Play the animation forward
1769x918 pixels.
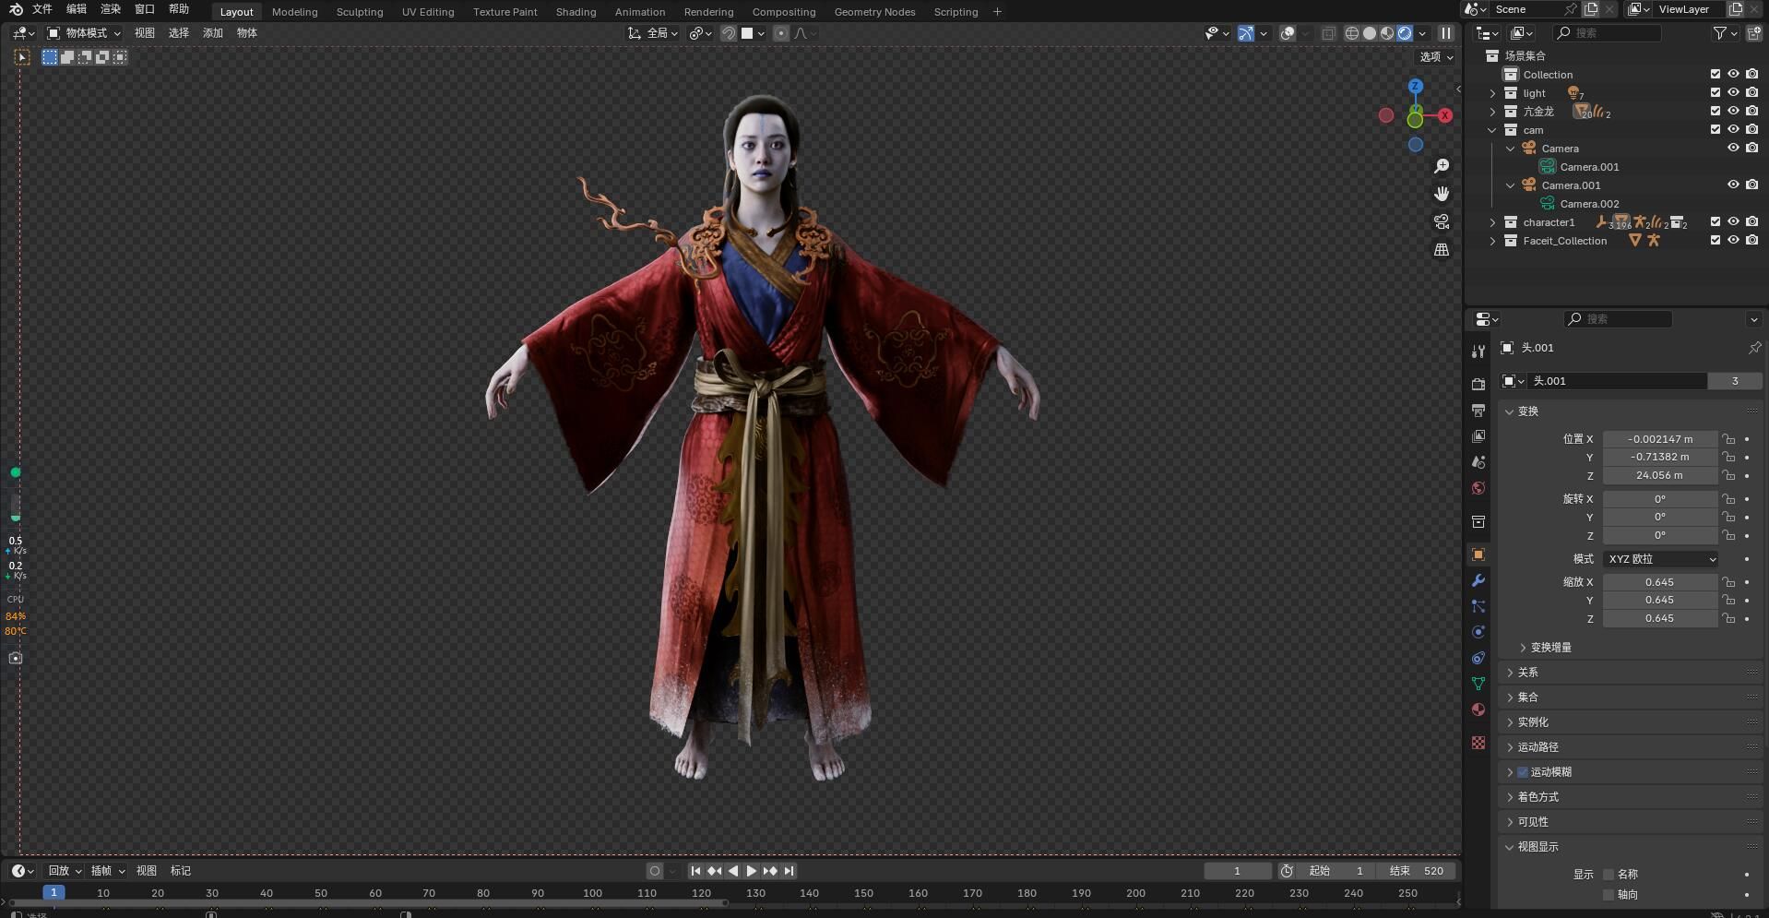click(x=752, y=871)
